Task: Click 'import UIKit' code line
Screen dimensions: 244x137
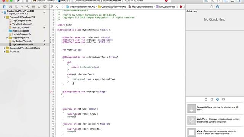Action: tap(65, 25)
